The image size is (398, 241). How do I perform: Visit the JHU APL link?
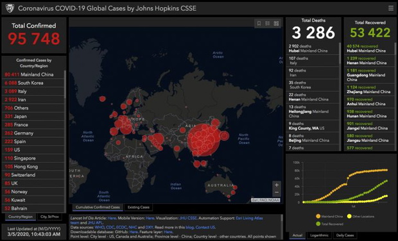(x=95, y=223)
